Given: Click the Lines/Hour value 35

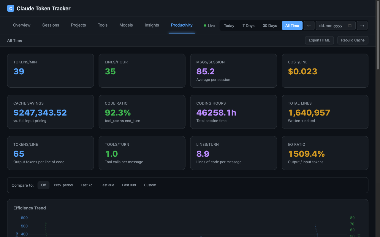Looking at the screenshot, I should click(110, 71).
